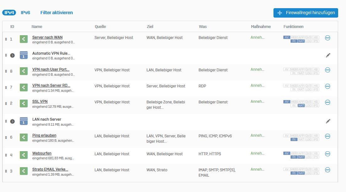Open the three-dot dropdown for VPN nach User Port rule

click(327, 70)
